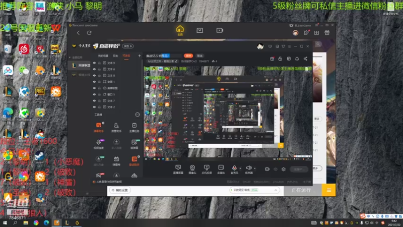403x227 pixels.
Task: Open the 视频连麦 tool icon
Action: point(99,144)
